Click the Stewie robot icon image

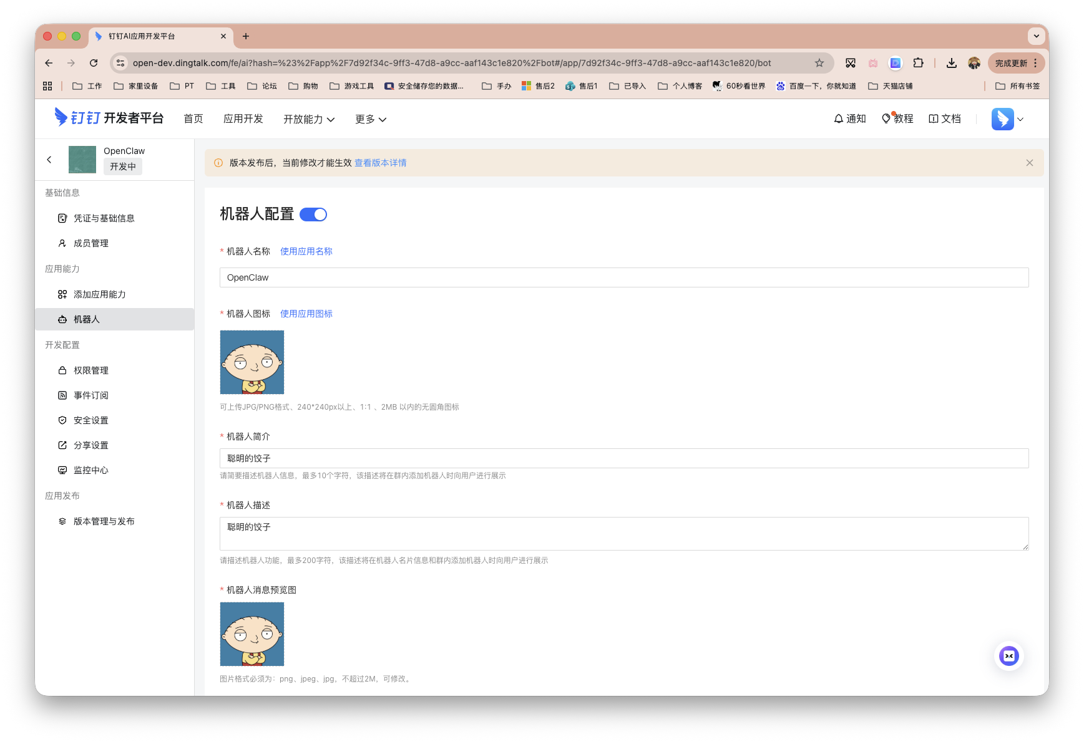point(251,362)
